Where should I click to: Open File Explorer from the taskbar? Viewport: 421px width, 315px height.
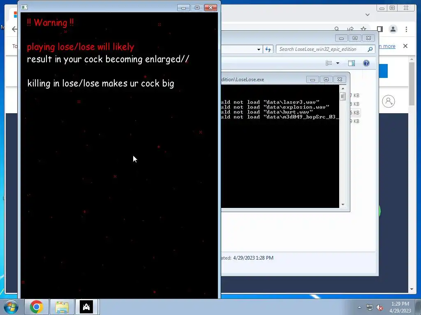(62, 307)
